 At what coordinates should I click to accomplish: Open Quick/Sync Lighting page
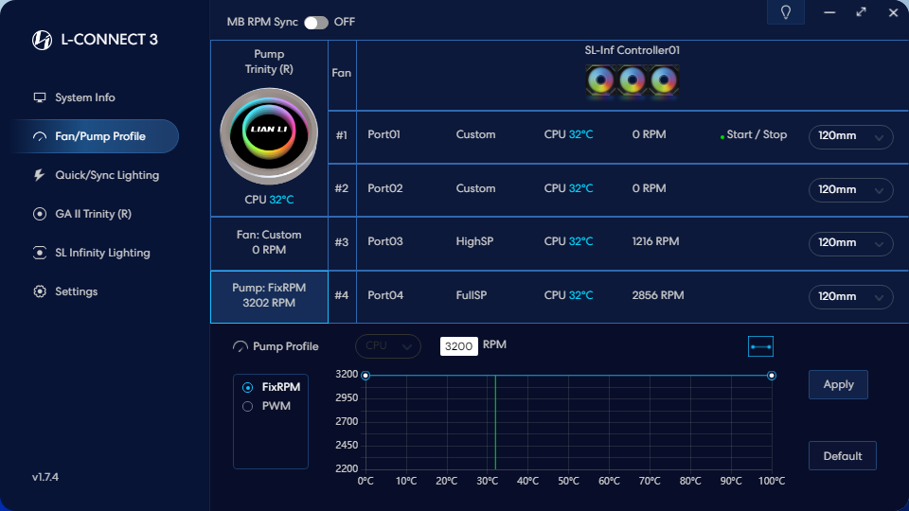click(96, 175)
